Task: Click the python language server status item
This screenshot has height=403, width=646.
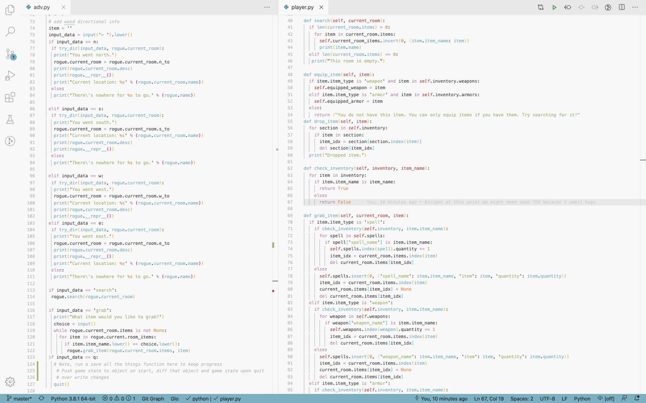Action: coord(198,399)
